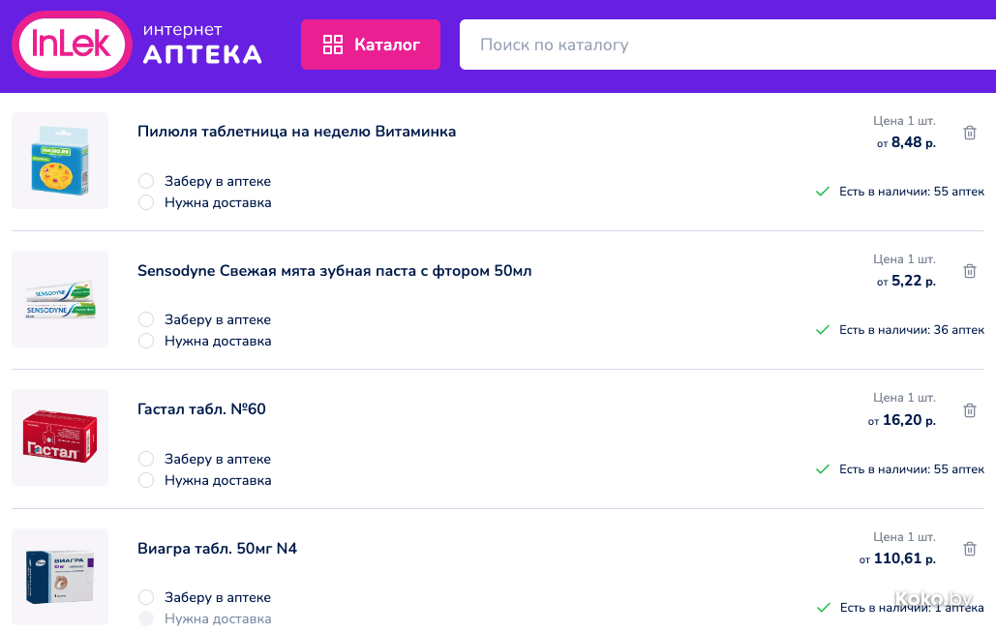Select Заберу в аптеке for Гастал
The width and height of the screenshot is (996, 633).
click(146, 459)
